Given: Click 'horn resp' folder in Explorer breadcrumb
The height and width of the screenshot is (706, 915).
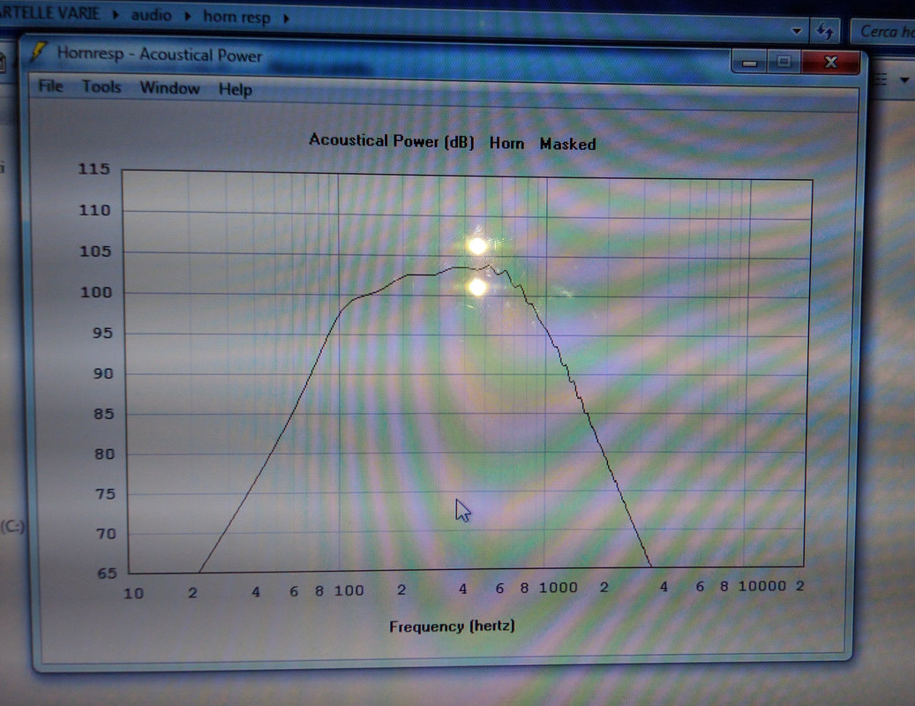Looking at the screenshot, I should tap(236, 17).
